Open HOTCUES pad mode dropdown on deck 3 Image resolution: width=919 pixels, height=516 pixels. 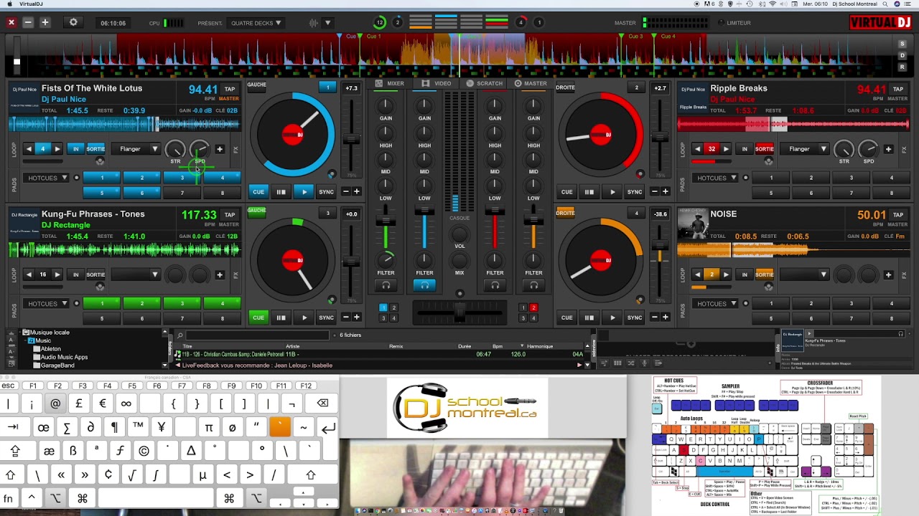[x=47, y=303]
